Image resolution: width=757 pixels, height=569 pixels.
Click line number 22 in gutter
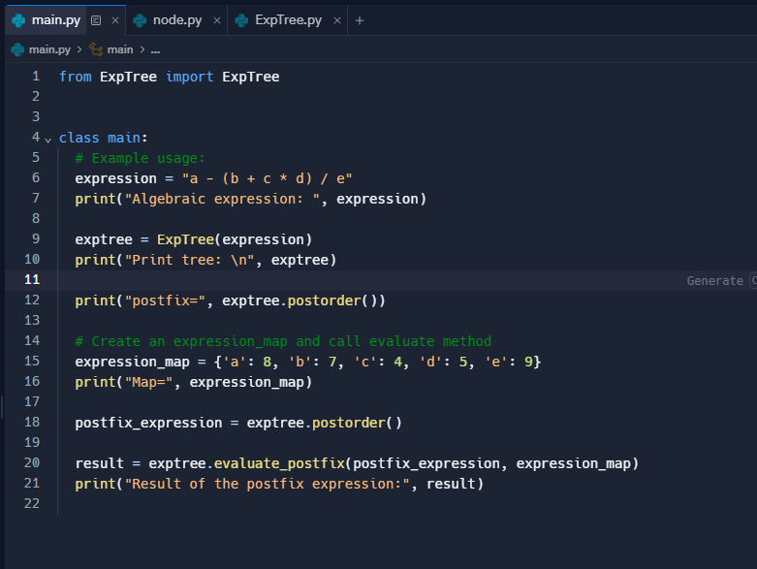32,503
